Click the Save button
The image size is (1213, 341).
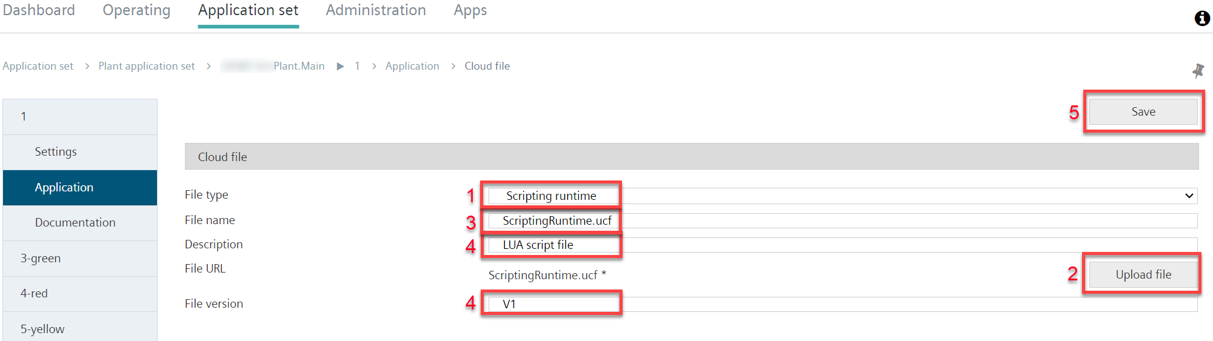[1143, 111]
